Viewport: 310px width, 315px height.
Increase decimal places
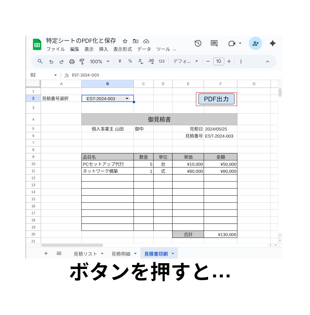tap(151, 61)
